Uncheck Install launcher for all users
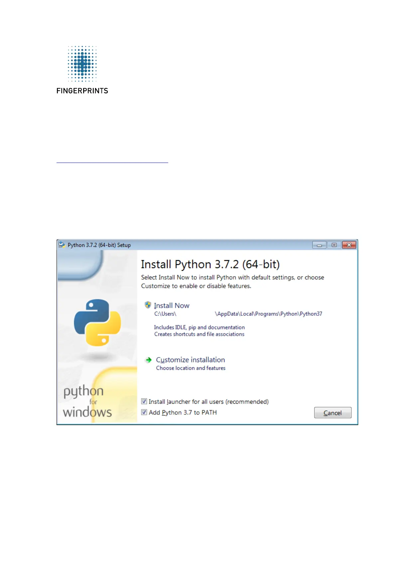The width and height of the screenshot is (396, 561). point(144,401)
